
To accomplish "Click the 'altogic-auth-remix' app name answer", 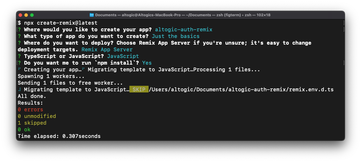I will coord(184,29).
